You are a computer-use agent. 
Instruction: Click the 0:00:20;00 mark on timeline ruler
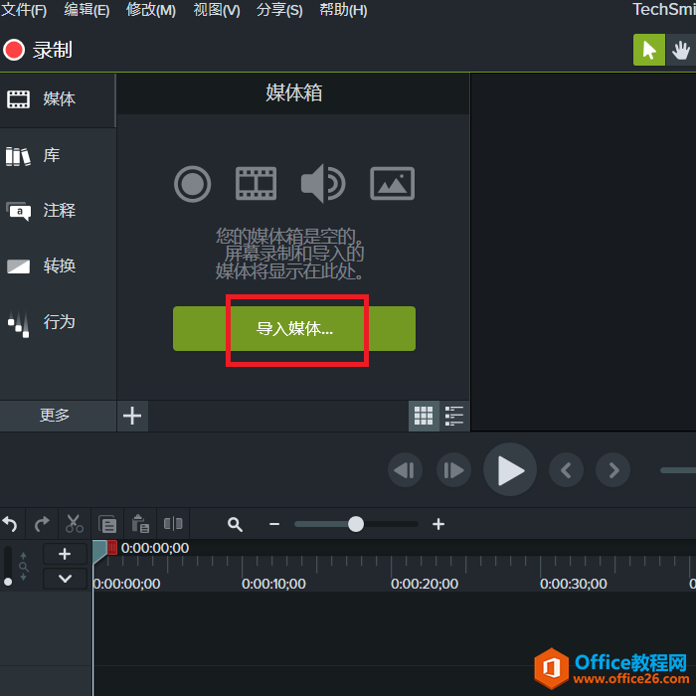pos(425,584)
